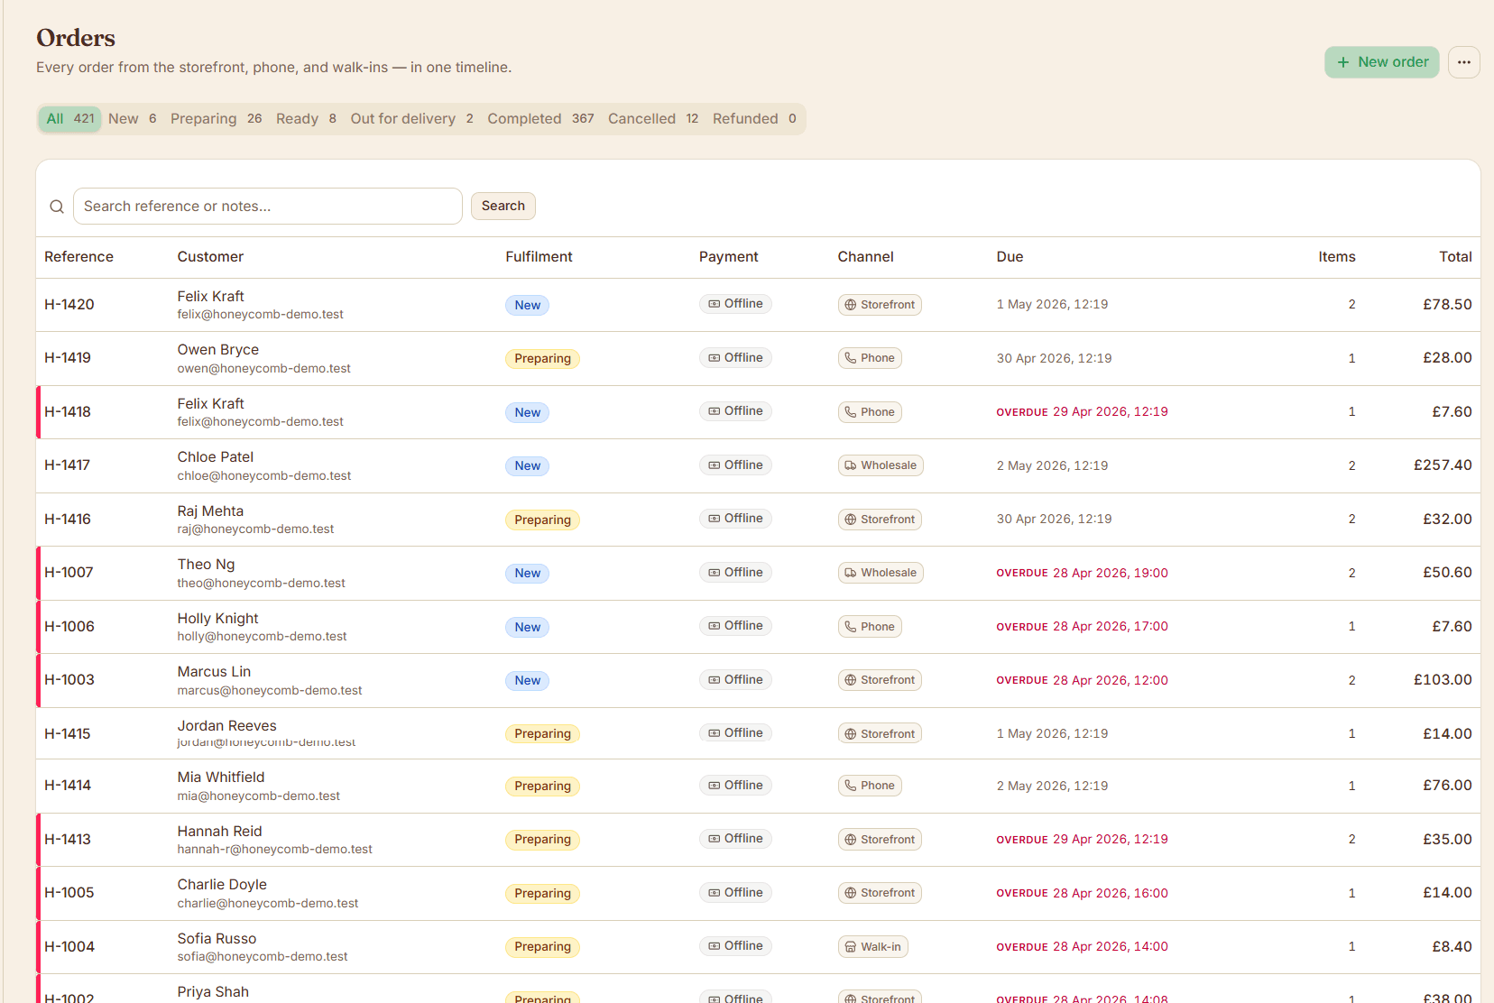Click the Offline payment badge for H-1004
The image size is (1494, 1003).
point(735,946)
